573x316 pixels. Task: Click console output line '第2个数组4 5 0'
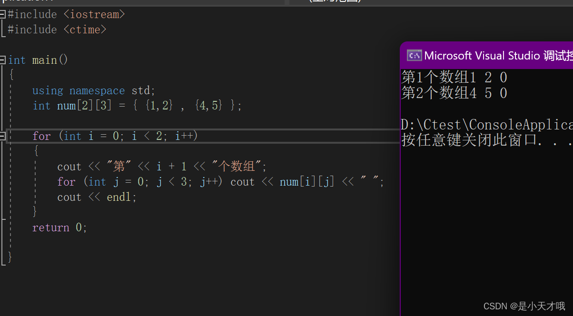click(454, 93)
